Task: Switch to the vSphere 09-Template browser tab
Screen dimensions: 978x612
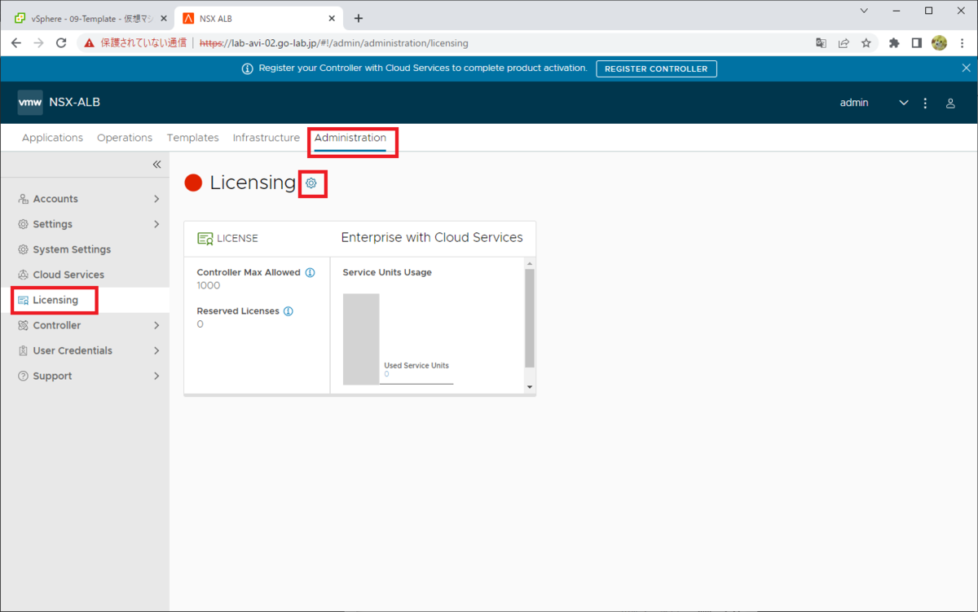Action: (90, 18)
